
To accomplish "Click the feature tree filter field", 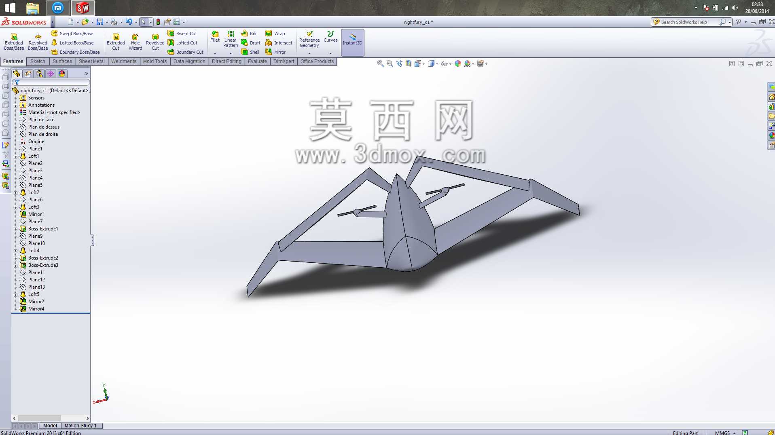I will pos(51,82).
